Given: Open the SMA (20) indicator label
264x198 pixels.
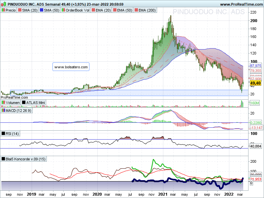Looking at the screenshot, I should coord(30,10).
